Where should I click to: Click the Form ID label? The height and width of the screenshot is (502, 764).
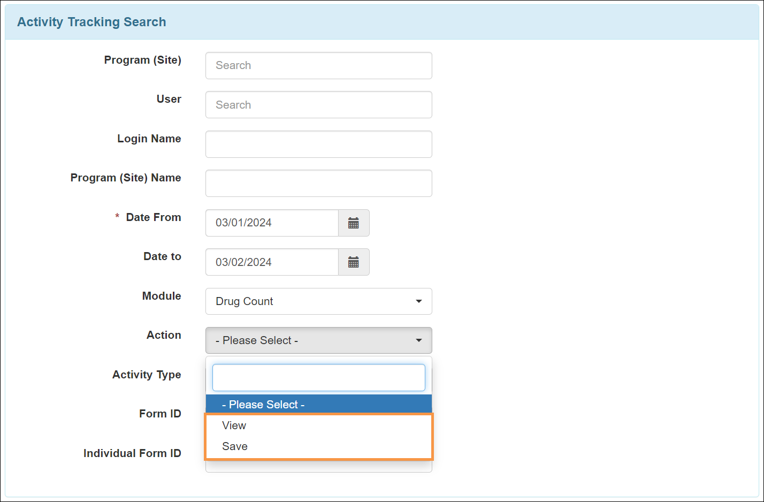[160, 414]
